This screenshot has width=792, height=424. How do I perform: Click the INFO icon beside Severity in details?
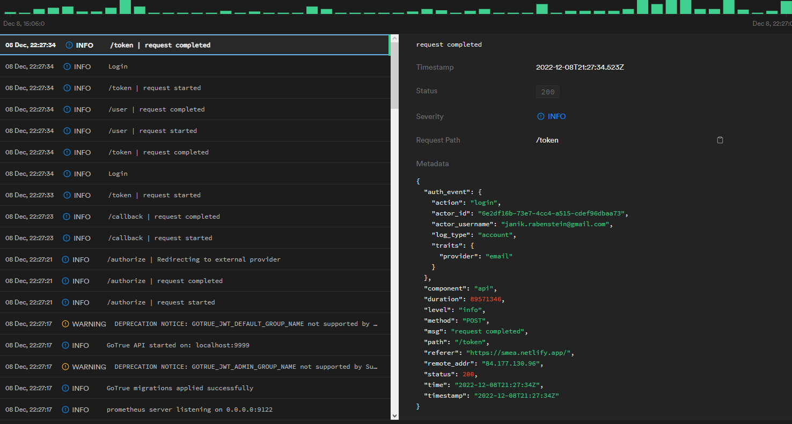point(541,116)
